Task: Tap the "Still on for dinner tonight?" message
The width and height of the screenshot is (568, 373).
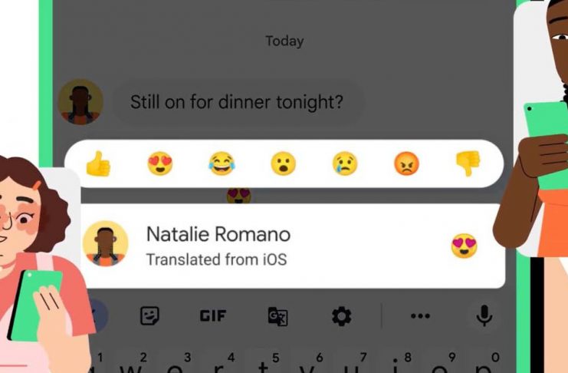Action: [x=237, y=102]
